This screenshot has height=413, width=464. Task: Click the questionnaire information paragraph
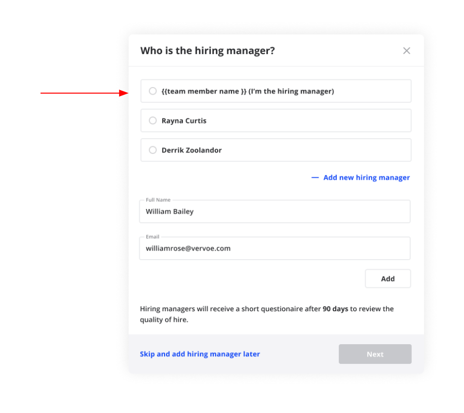tap(266, 314)
